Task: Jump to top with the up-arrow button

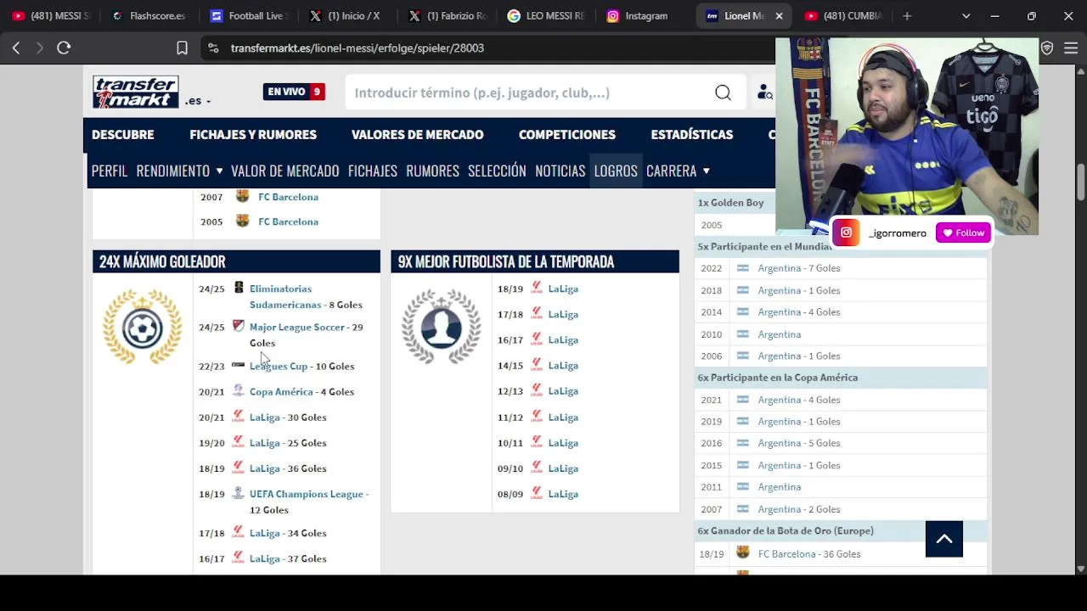Action: 944,539
